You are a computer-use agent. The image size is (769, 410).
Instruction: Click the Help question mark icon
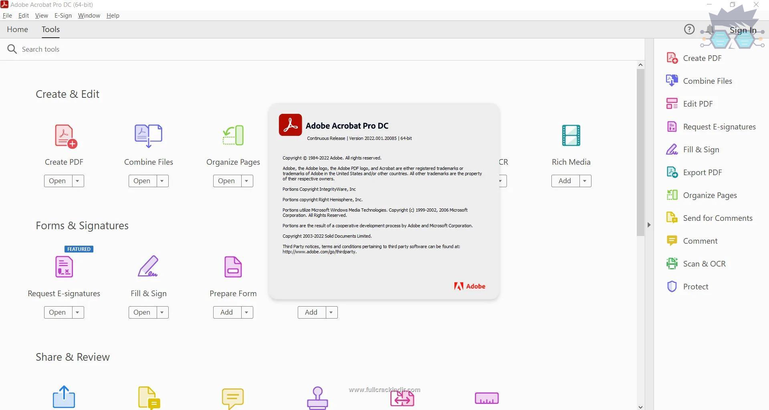pyautogui.click(x=689, y=29)
